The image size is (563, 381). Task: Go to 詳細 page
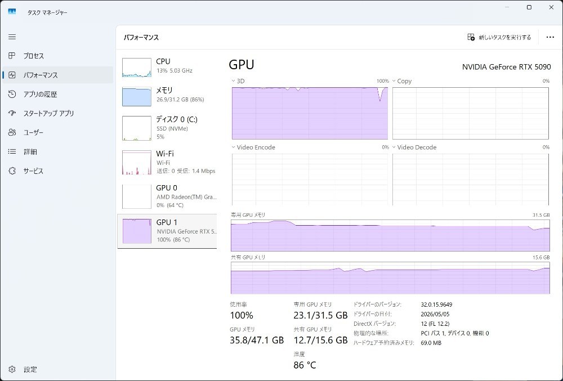[57, 151]
